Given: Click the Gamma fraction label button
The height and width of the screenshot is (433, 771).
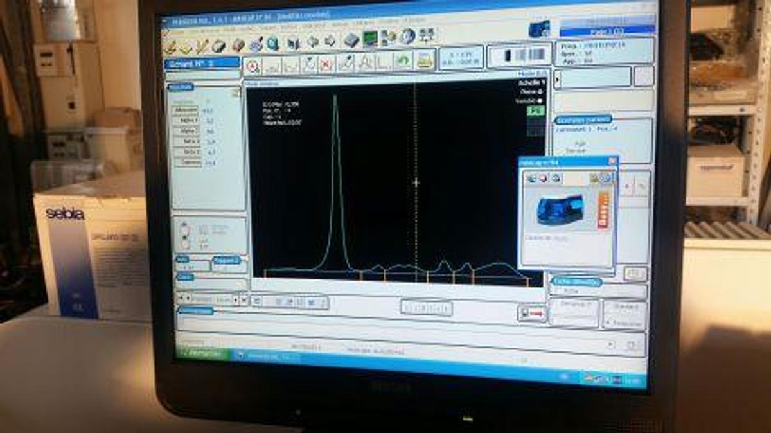Looking at the screenshot, I should coord(186,163).
